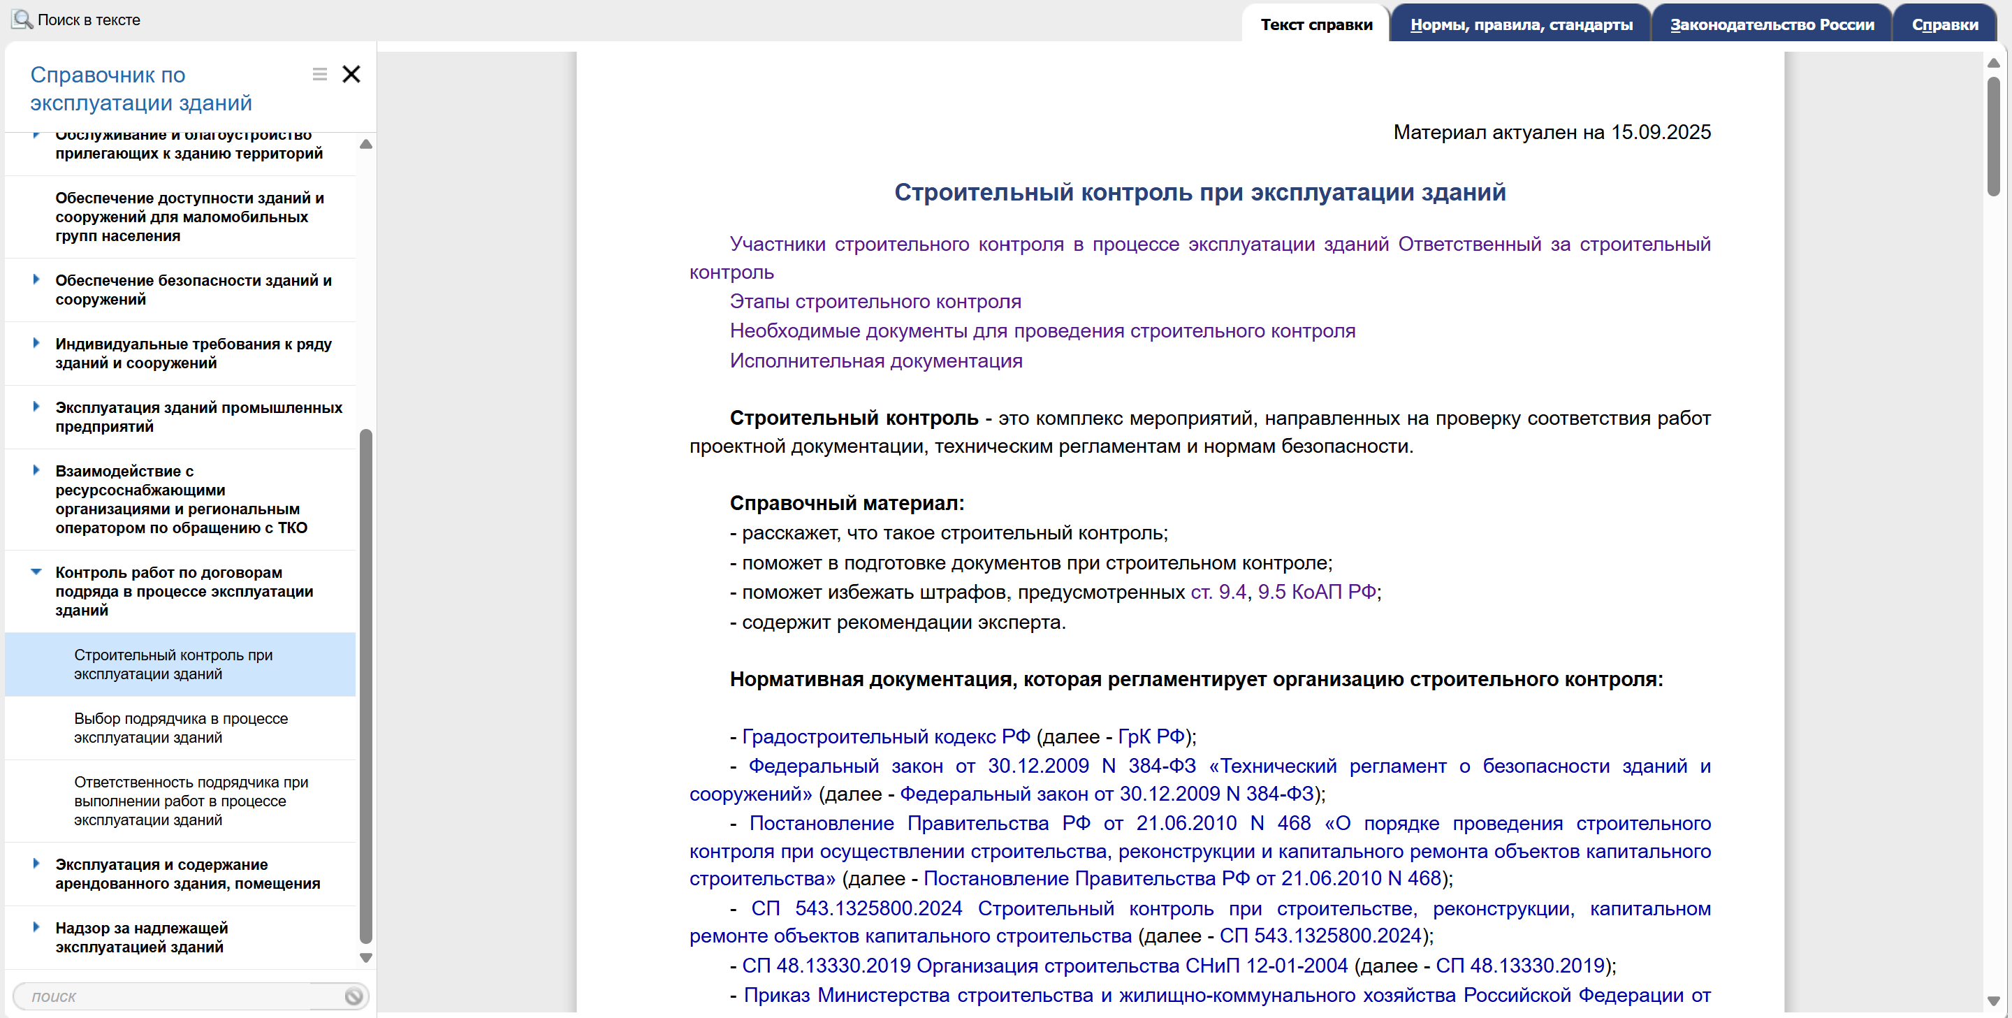2012x1018 pixels.
Task: Expand Обеспечение безопасности зданий и сооружений
Action: pyautogui.click(x=36, y=279)
